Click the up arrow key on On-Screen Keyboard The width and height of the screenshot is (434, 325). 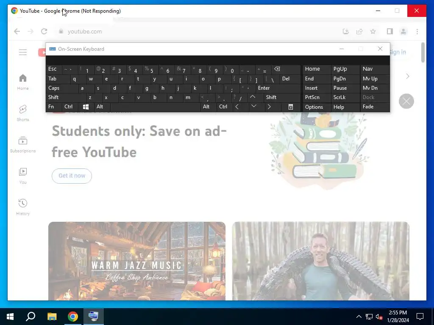[253, 97]
